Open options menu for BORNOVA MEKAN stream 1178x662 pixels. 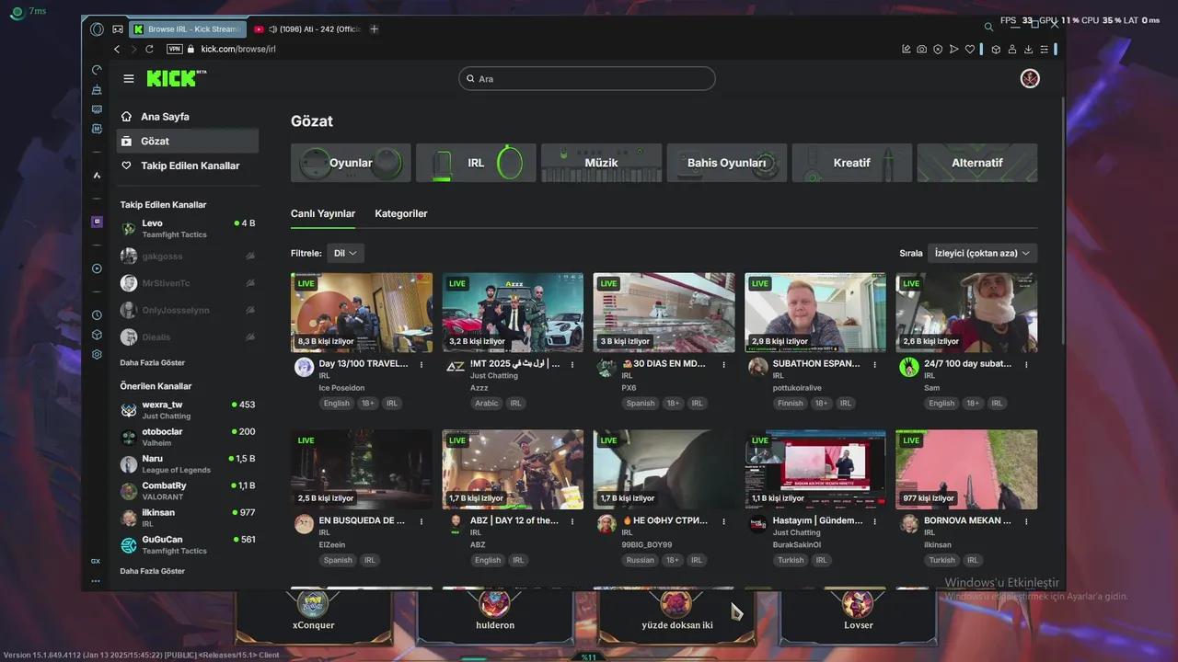pyautogui.click(x=1026, y=521)
